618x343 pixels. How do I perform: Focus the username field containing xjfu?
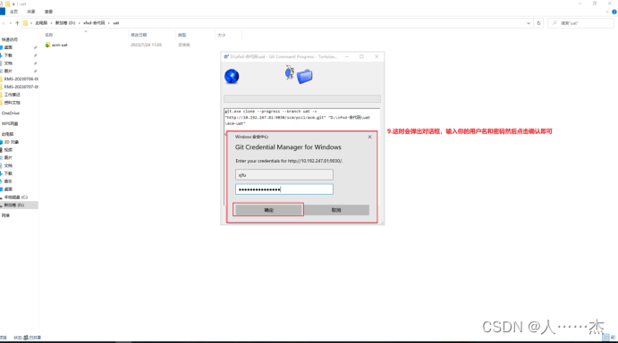(284, 174)
